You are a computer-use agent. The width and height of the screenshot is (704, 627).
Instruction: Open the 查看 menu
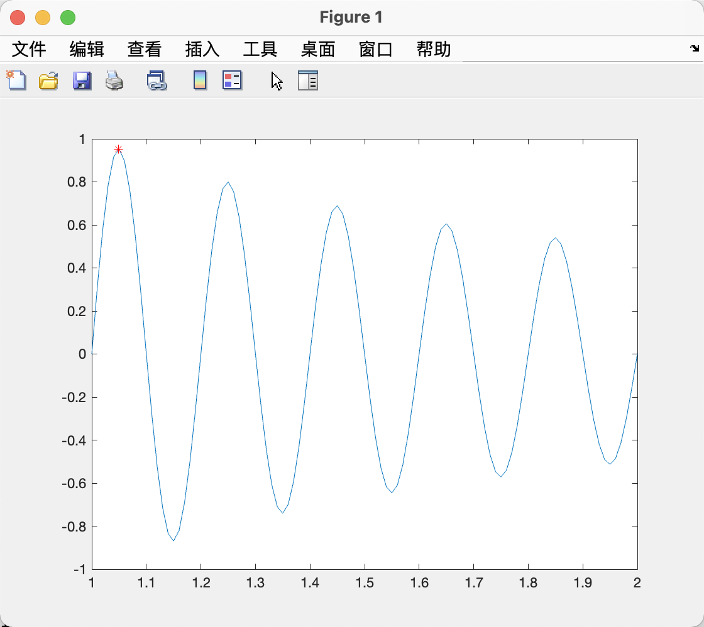point(145,50)
